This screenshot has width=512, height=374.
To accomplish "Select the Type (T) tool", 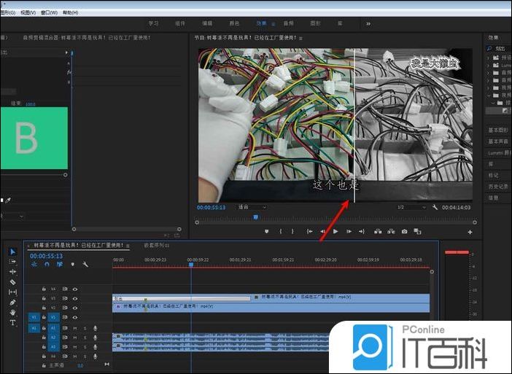I will click(x=12, y=322).
